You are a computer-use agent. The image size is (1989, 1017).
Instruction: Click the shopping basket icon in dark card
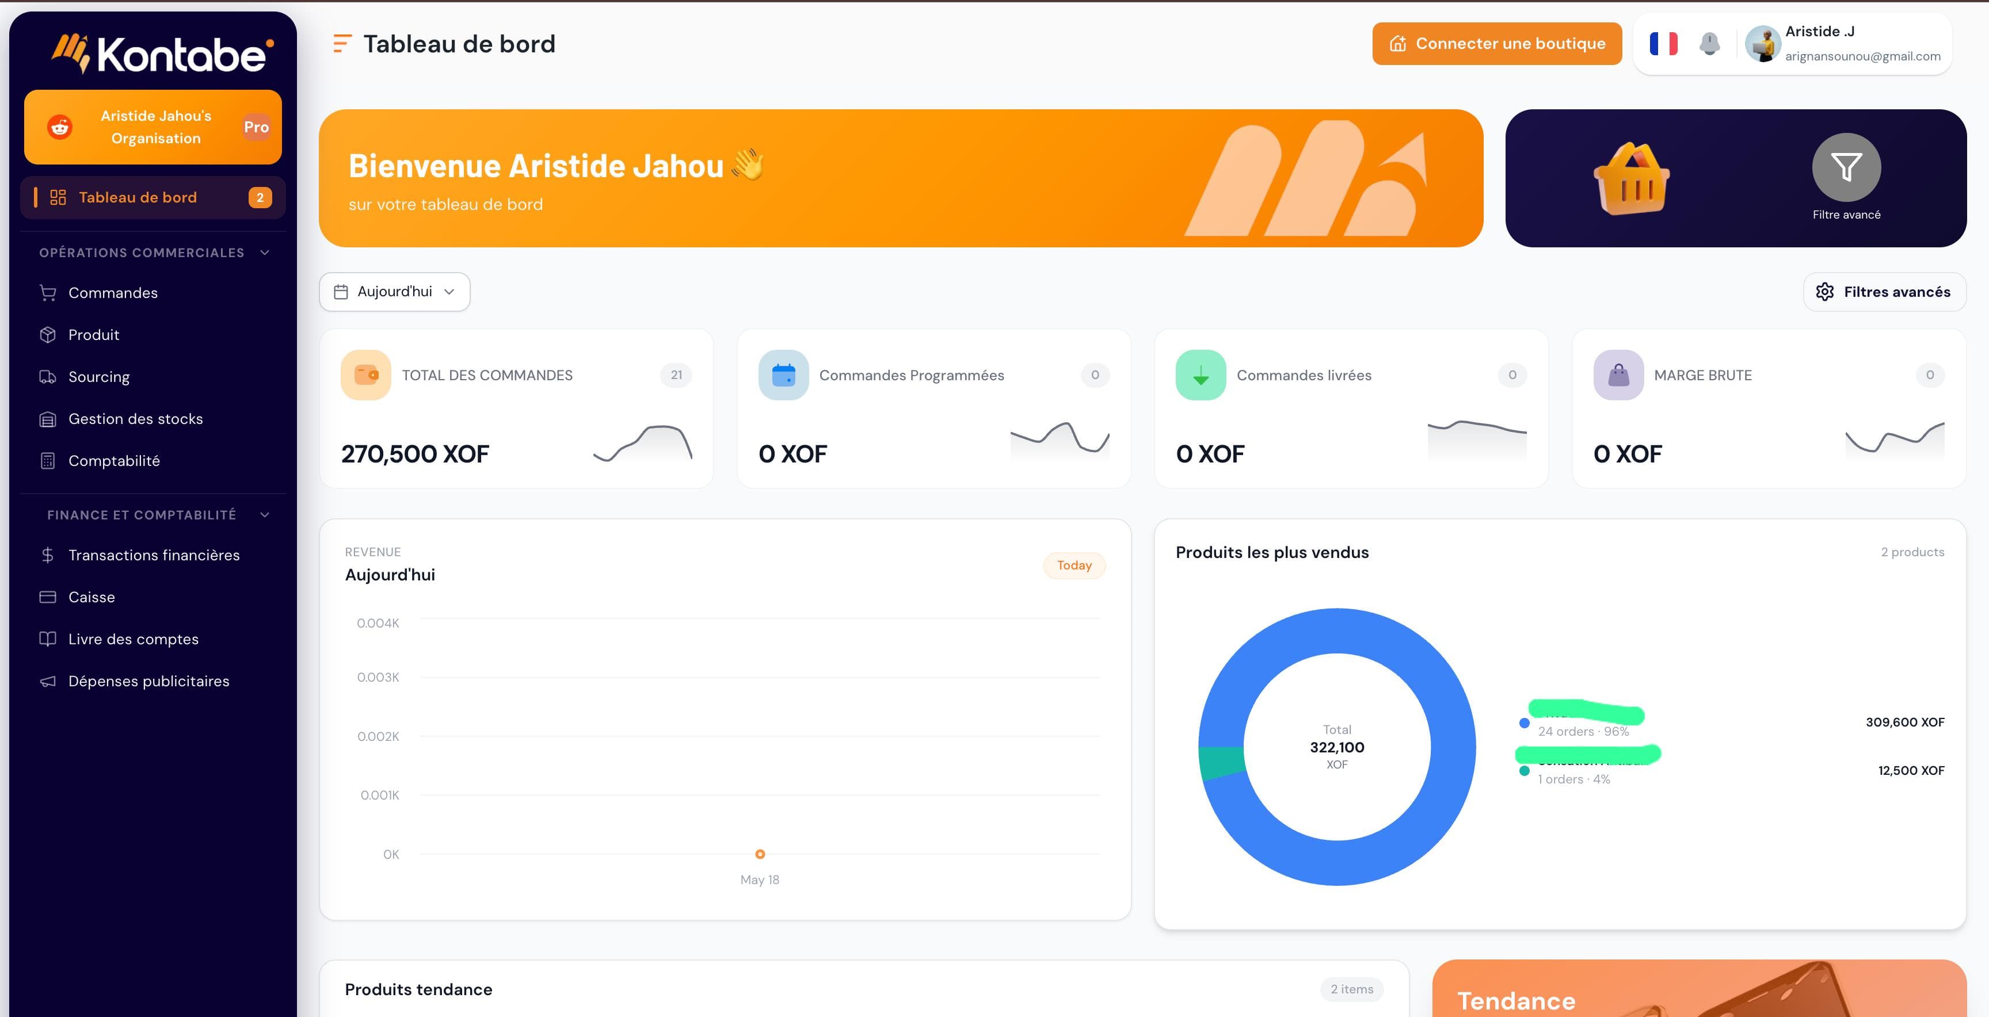click(1632, 178)
